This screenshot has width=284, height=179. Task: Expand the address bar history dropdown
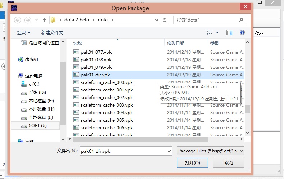156,20
